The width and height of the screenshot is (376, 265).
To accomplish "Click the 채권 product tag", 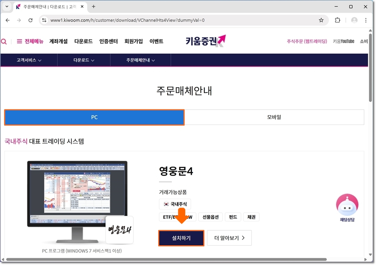I will (x=251, y=217).
